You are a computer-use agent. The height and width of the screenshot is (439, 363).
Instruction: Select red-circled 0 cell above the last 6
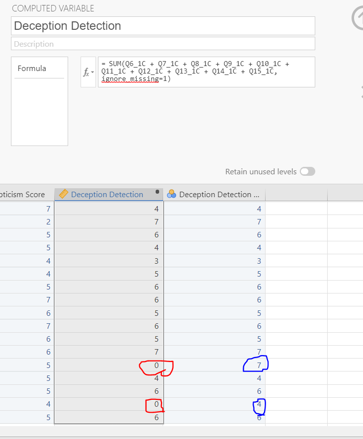click(109, 404)
